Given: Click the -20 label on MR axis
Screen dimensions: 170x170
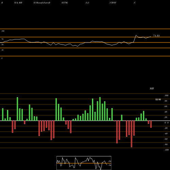Looking at the screenshot, I should (166, 128).
